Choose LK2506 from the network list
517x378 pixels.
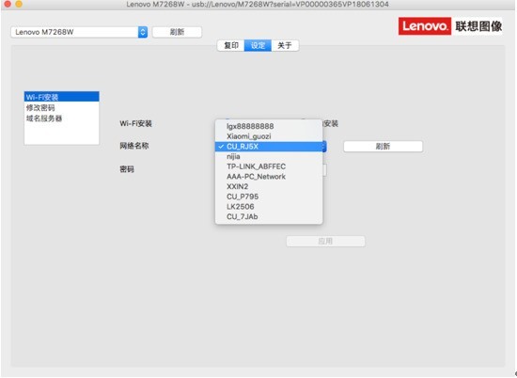pos(269,207)
